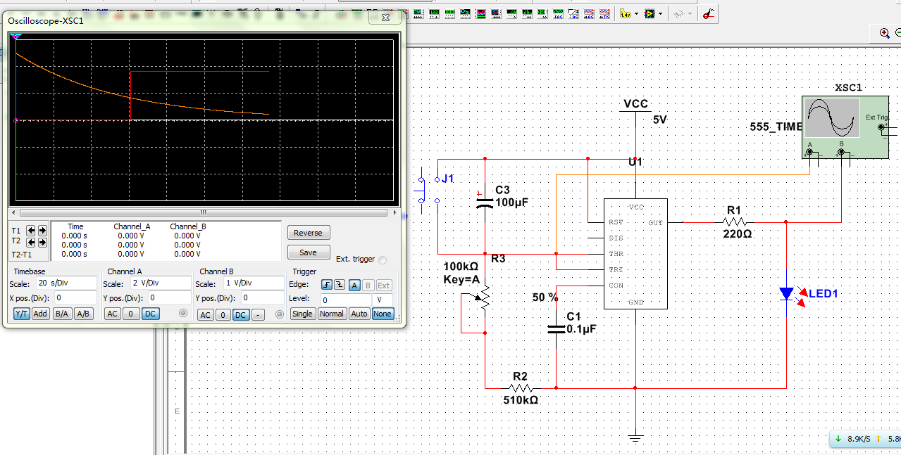Click the oscilloscope Save button

308,252
